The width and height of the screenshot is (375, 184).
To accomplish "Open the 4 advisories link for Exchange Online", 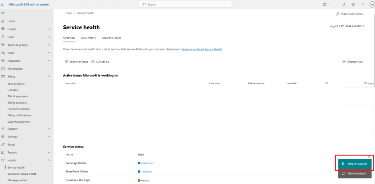I will (147, 163).
